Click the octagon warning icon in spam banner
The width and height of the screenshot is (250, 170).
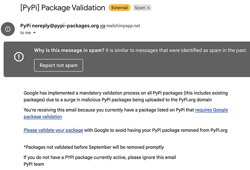(x=19, y=57)
